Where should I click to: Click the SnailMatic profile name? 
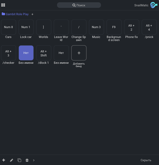tap(141, 5)
